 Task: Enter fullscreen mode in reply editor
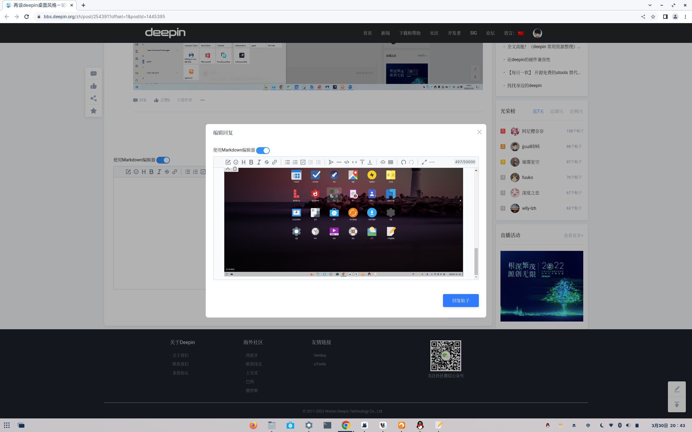[x=424, y=162]
